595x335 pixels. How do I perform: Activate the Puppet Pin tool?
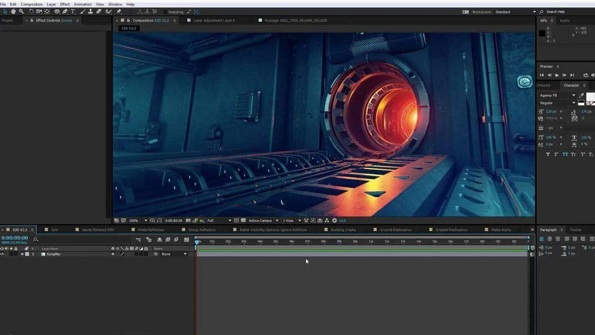(x=119, y=12)
